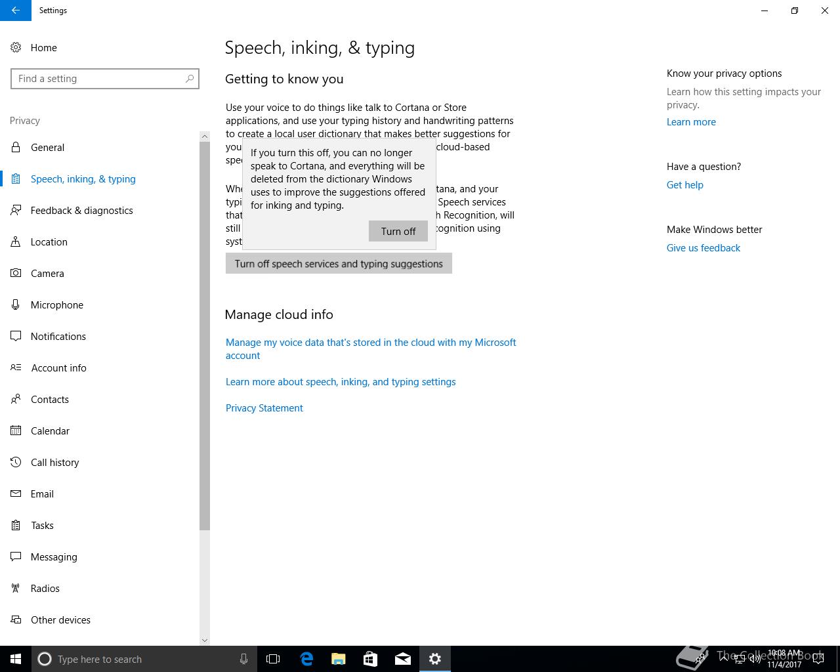The width and height of the screenshot is (840, 672).
Task: Select Camera privacy category
Action: pos(100,273)
